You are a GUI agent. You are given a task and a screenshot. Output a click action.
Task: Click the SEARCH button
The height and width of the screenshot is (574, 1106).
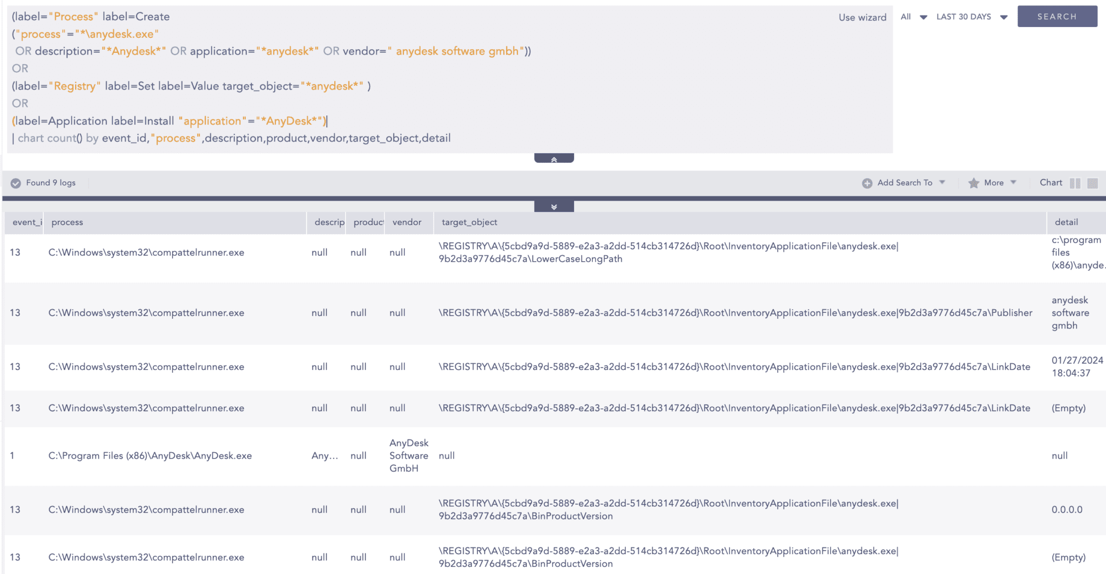pos(1057,16)
